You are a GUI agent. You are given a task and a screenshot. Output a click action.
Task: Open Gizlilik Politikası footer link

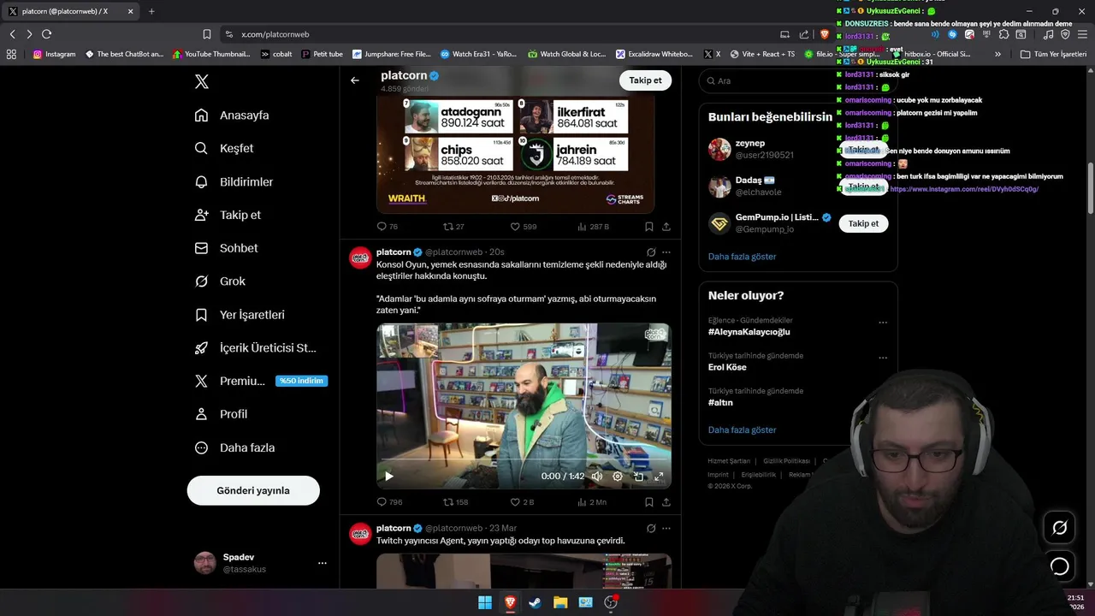point(786,461)
